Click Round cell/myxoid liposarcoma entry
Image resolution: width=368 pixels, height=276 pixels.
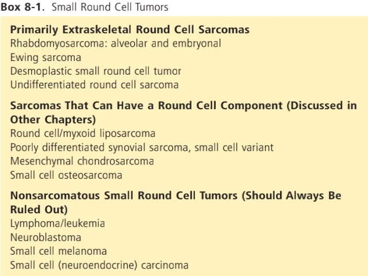(x=83, y=133)
